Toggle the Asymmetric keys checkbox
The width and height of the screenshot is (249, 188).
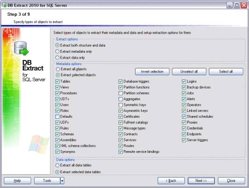(x=120, y=111)
